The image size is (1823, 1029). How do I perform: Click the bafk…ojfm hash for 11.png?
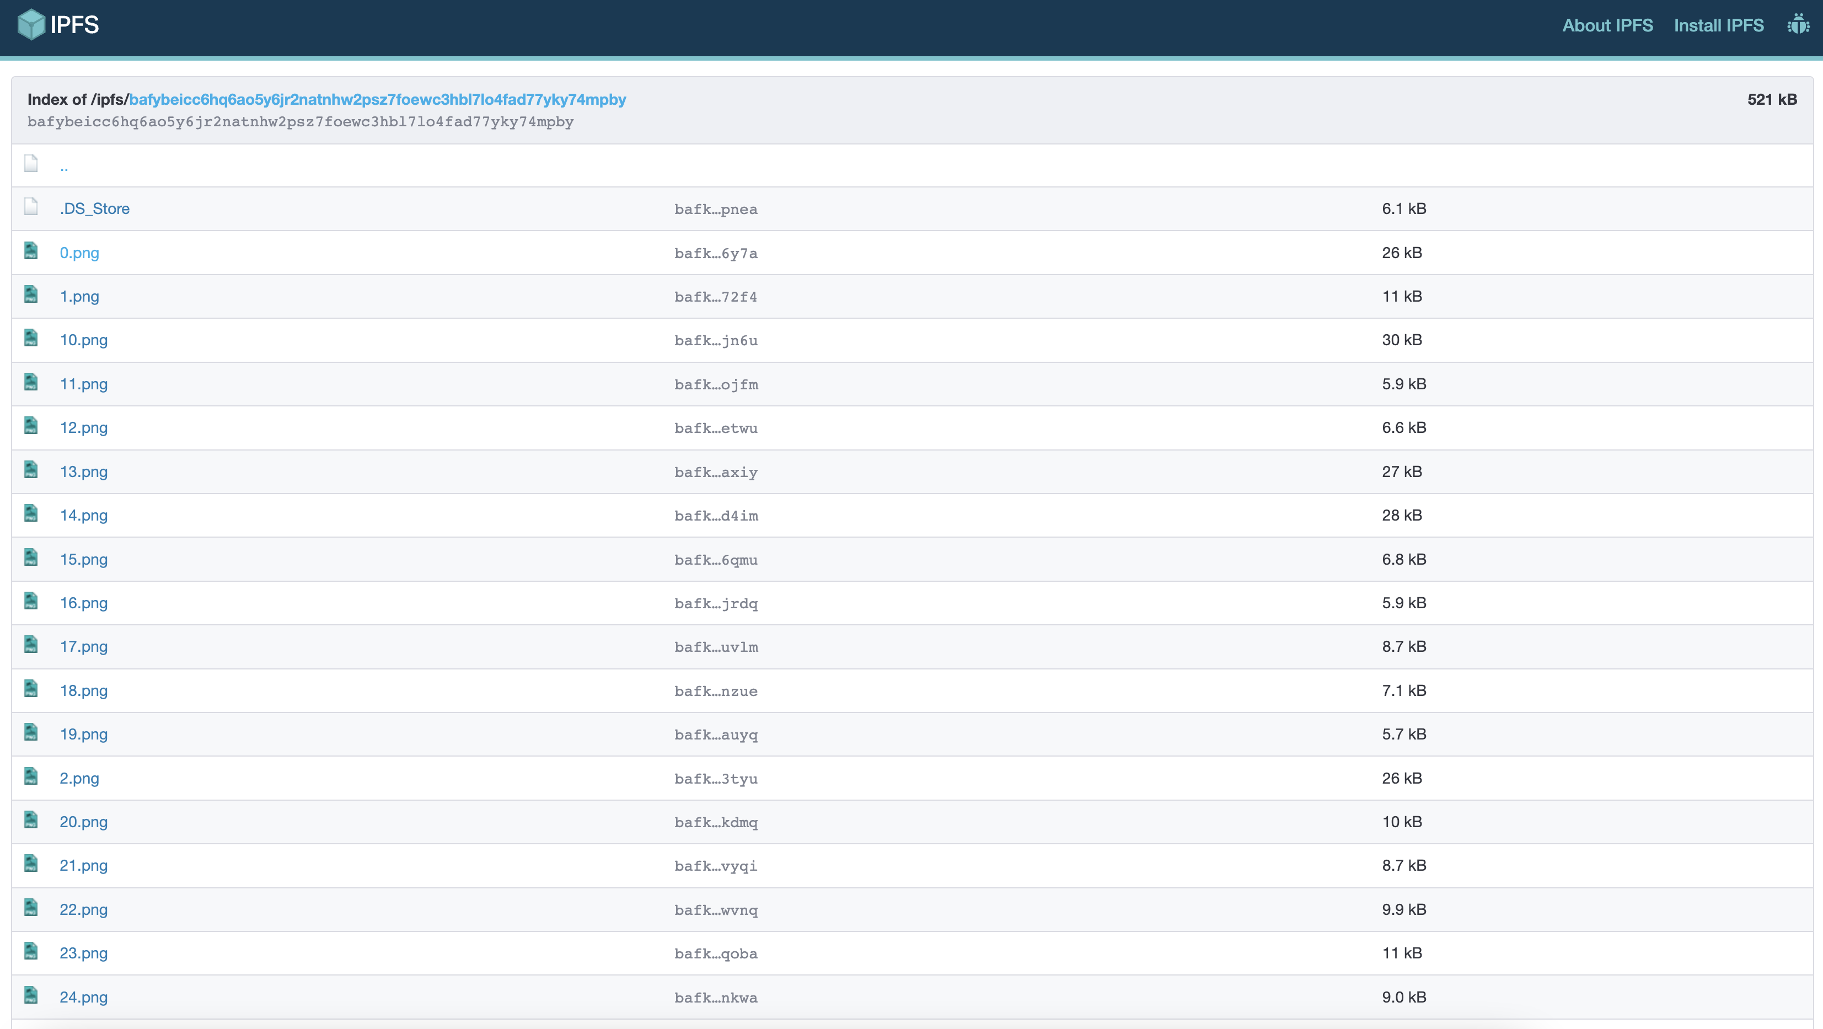pyautogui.click(x=716, y=384)
